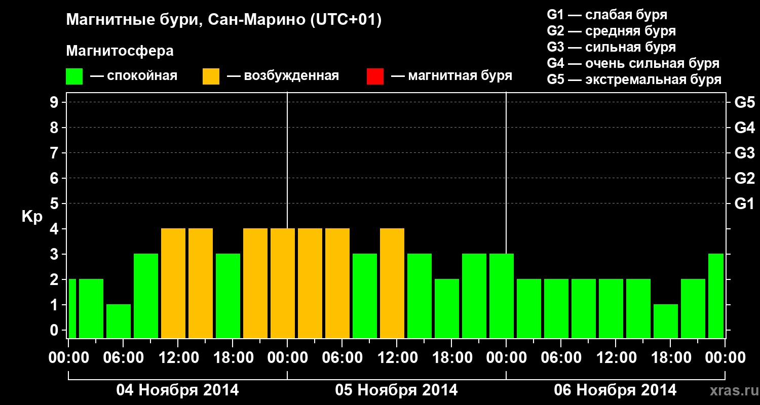Click the chart title 'Магнитные бури, Сан-Марино'
This screenshot has width=760, height=405.
(223, 20)
